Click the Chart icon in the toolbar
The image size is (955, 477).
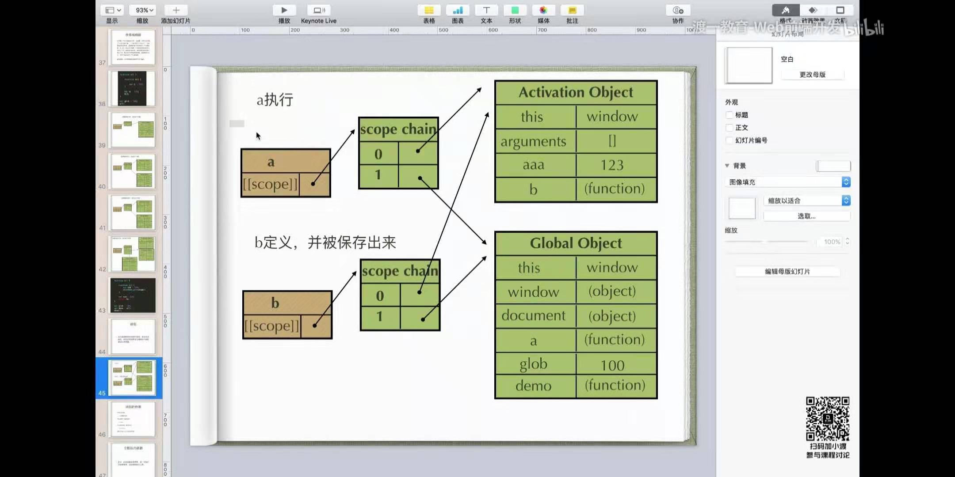(x=458, y=11)
